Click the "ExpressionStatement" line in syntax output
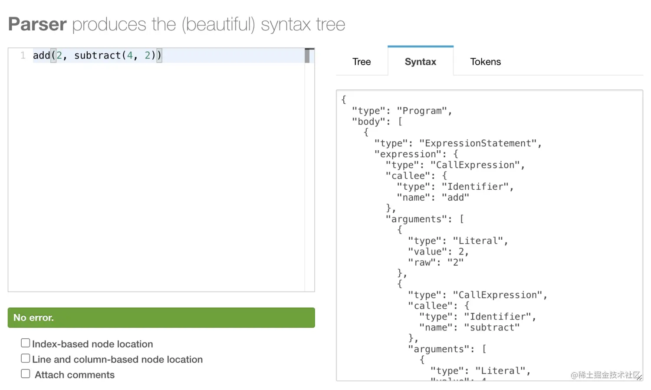 [458, 143]
